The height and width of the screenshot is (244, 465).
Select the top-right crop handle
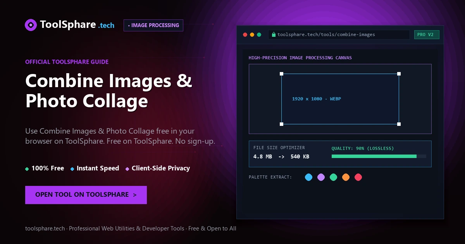point(399,74)
